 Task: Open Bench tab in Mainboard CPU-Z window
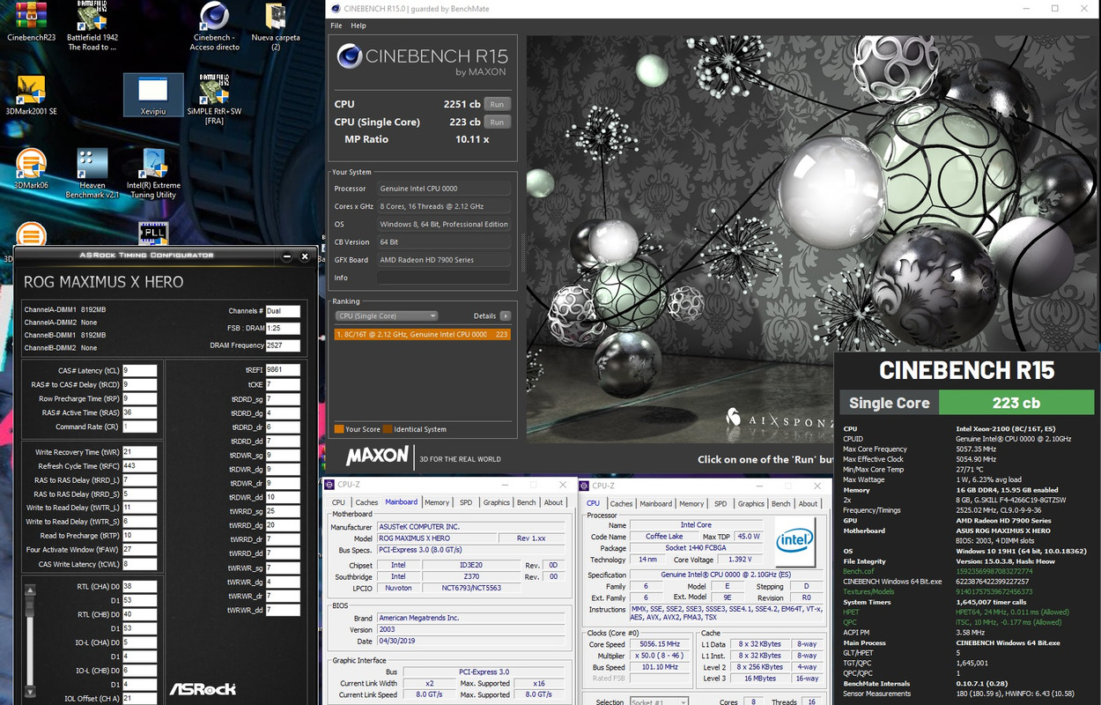click(x=526, y=502)
